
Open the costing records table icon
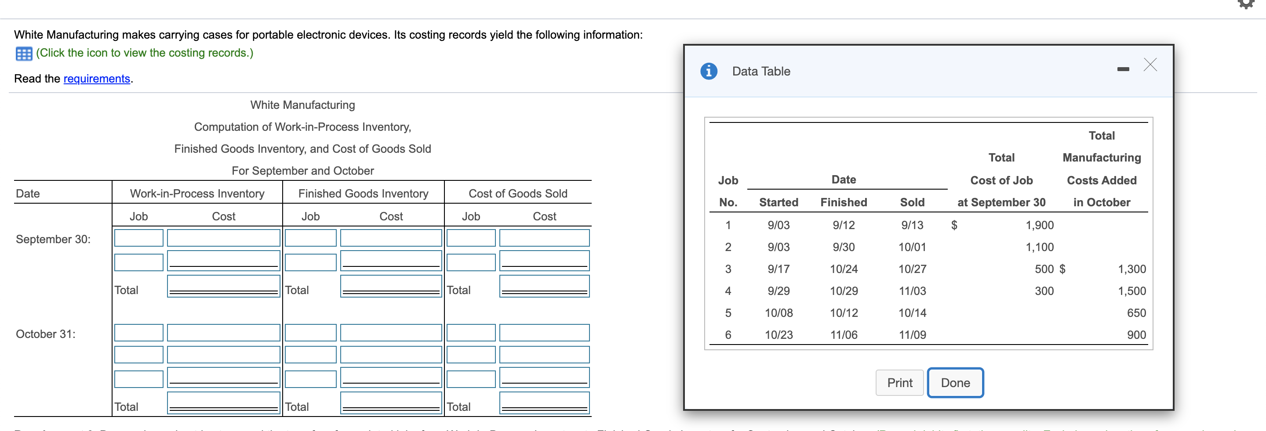pos(24,54)
